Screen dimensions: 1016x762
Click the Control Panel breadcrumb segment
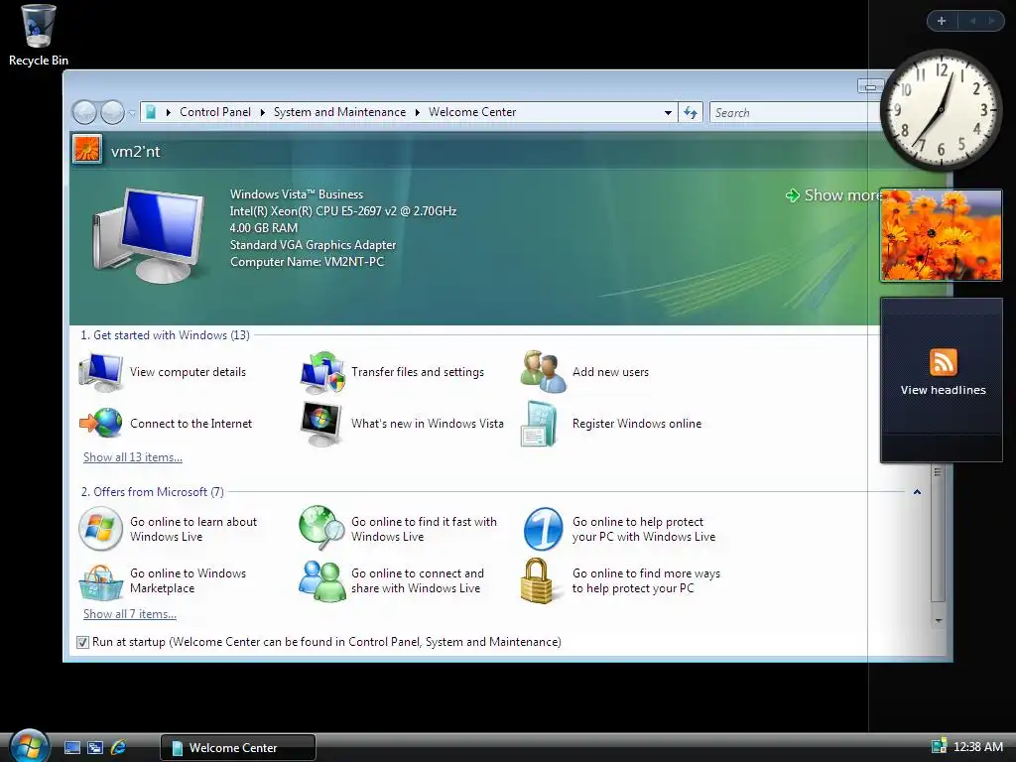coord(215,112)
